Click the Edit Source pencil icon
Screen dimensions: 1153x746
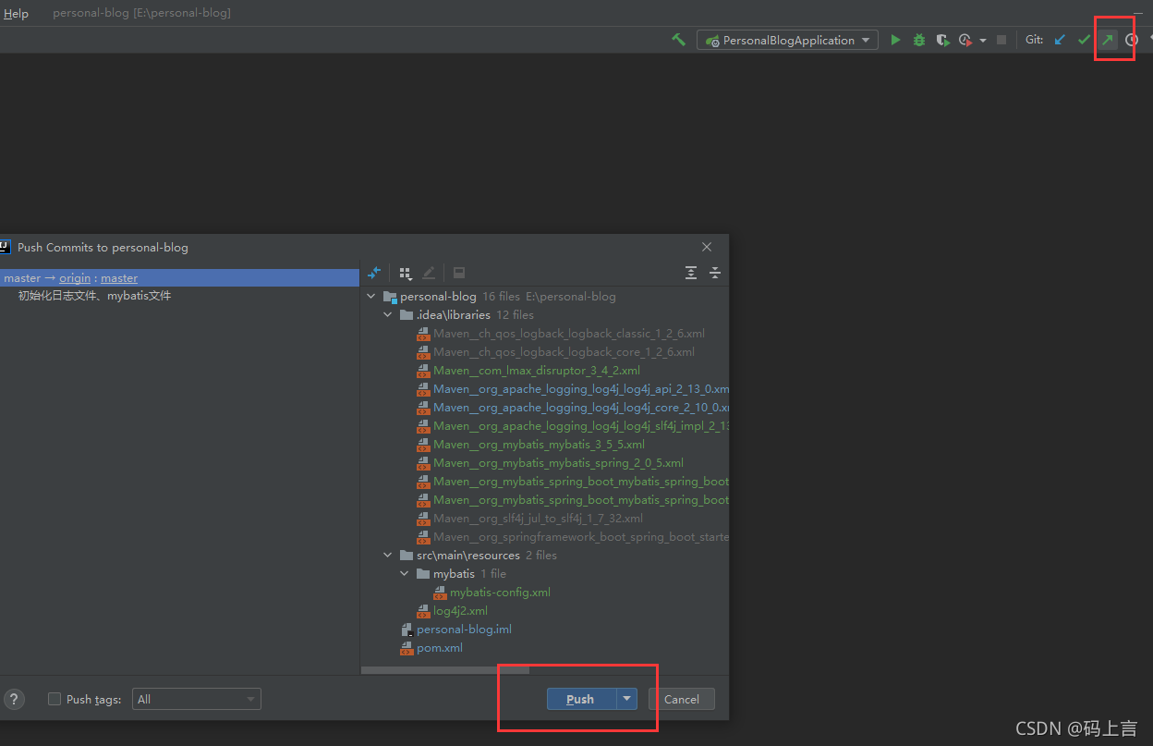pyautogui.click(x=429, y=273)
